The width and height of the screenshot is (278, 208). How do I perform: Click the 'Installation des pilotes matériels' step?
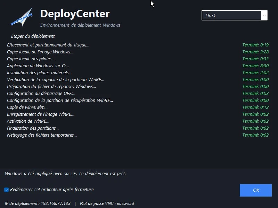(x=39, y=72)
